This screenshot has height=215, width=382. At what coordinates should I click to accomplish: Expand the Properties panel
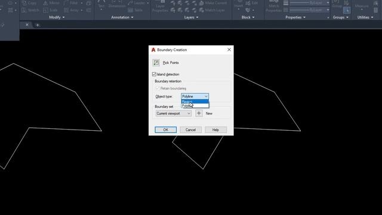[295, 17]
